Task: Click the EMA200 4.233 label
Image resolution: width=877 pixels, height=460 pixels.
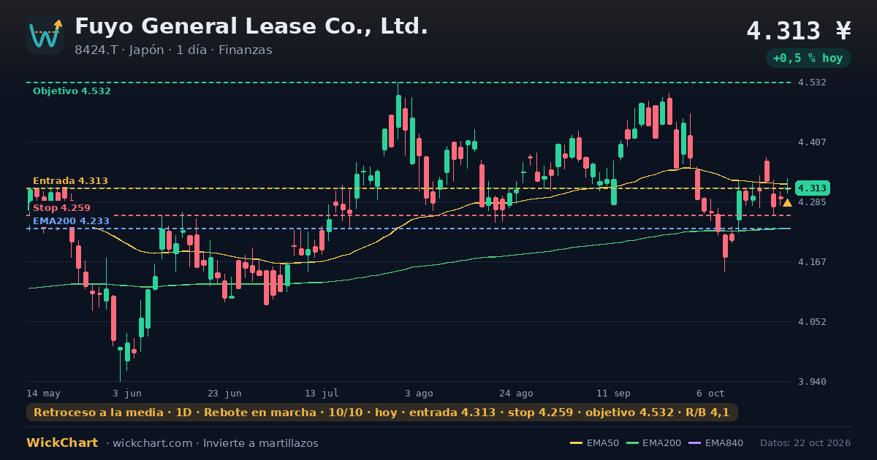Action: 71,221
